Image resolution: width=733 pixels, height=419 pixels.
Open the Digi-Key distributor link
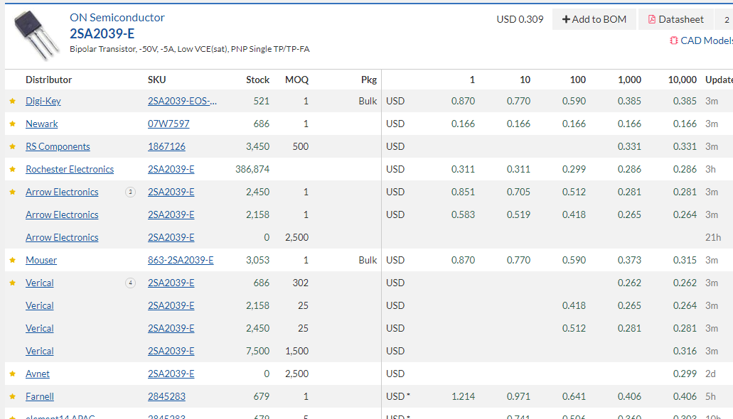pyautogui.click(x=43, y=101)
